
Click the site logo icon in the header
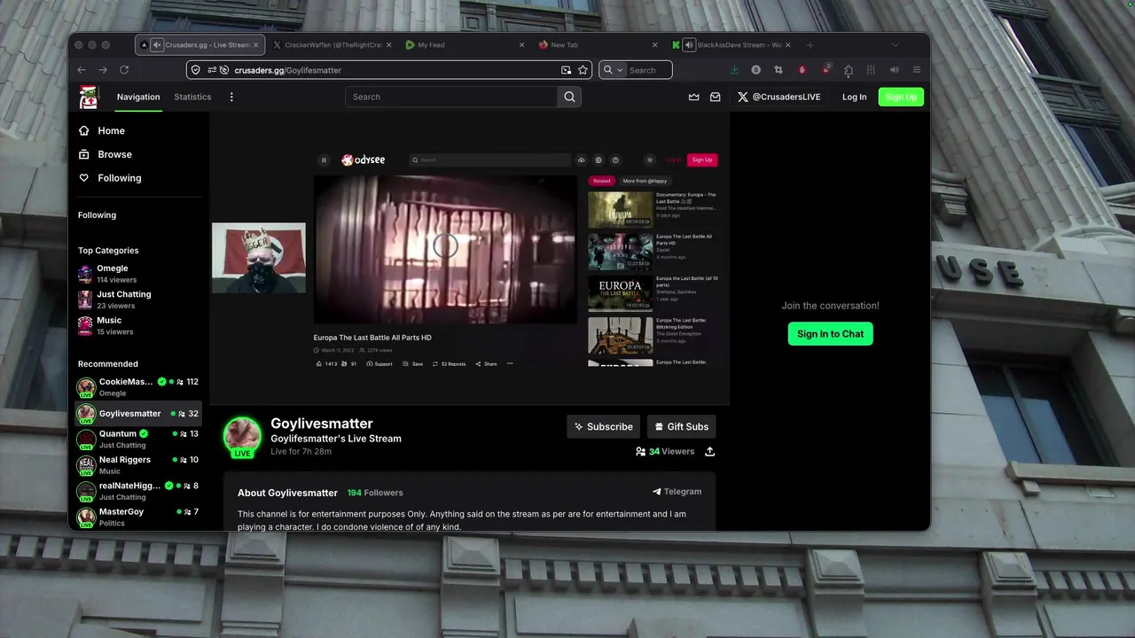pyautogui.click(x=89, y=97)
